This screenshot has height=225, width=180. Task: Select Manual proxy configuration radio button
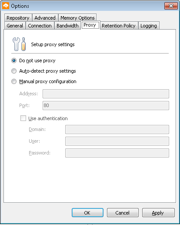[x=14, y=81]
